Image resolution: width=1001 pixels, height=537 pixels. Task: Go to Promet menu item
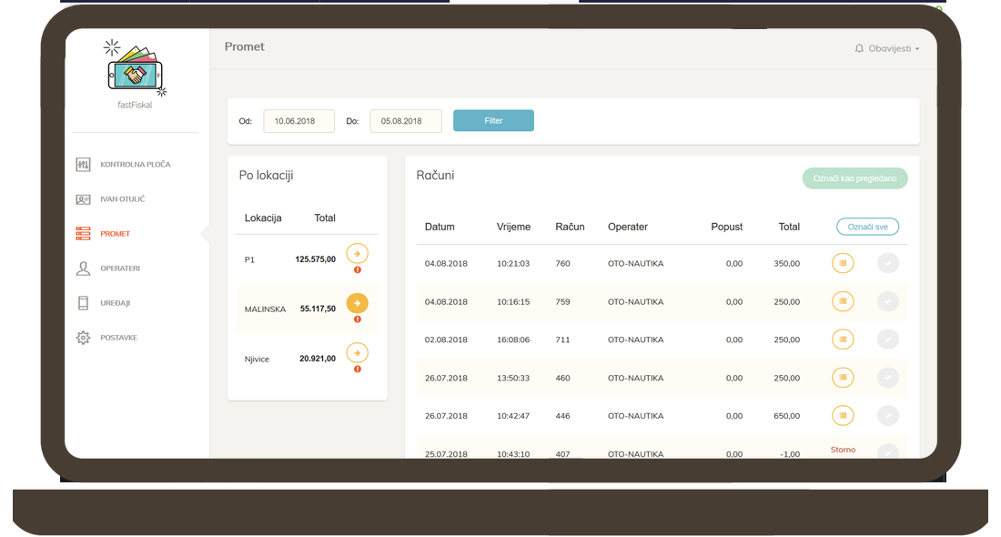pyautogui.click(x=115, y=234)
